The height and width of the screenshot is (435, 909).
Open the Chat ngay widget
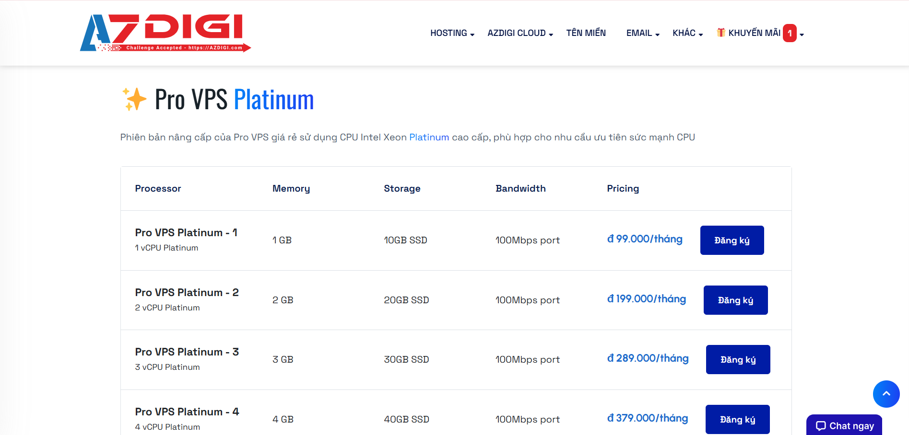pyautogui.click(x=844, y=425)
